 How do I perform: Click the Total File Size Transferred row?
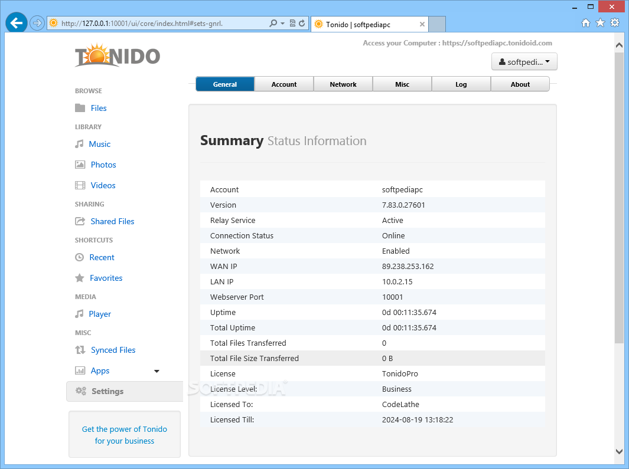pyautogui.click(x=373, y=358)
